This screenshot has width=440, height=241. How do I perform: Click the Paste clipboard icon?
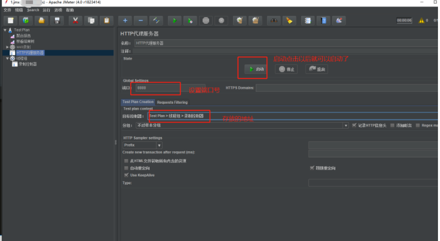[x=107, y=20]
